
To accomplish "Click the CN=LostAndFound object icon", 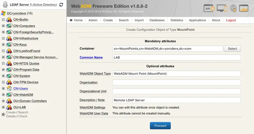I will [x=9, y=51].
